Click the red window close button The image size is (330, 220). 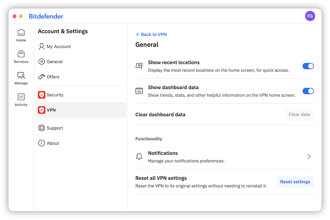tap(15, 16)
